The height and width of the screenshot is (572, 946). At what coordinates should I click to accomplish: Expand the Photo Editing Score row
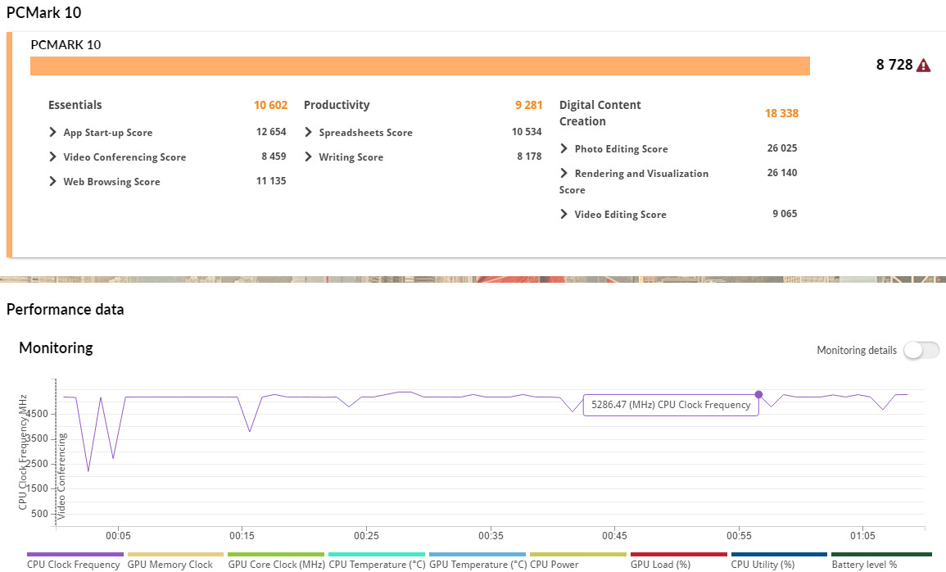click(564, 149)
